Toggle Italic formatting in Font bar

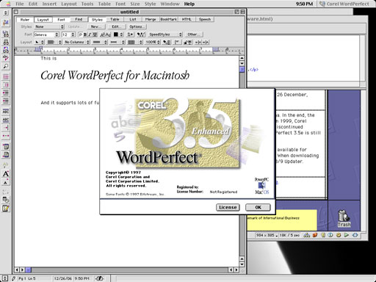point(90,35)
